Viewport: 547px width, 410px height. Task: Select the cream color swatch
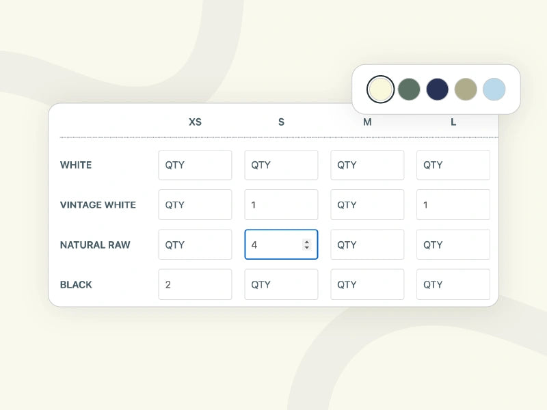pyautogui.click(x=380, y=90)
